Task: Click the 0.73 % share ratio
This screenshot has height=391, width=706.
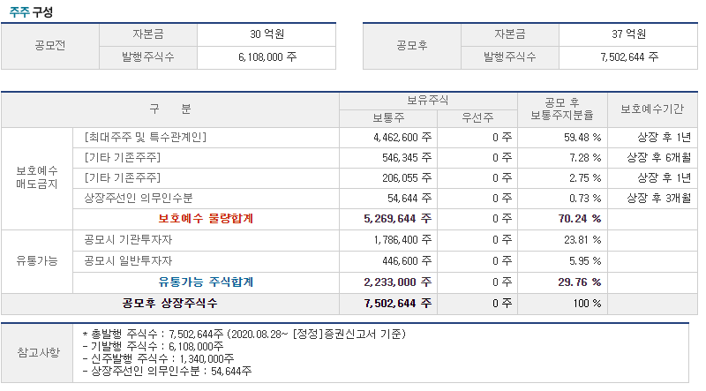Action: click(x=585, y=199)
